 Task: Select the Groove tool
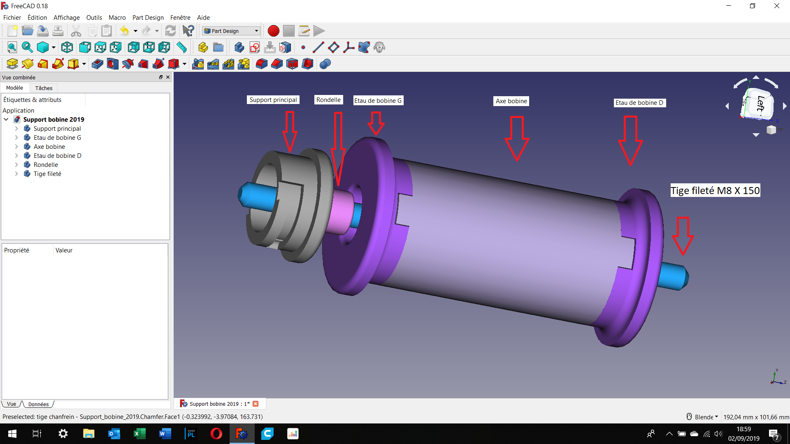tap(128, 64)
